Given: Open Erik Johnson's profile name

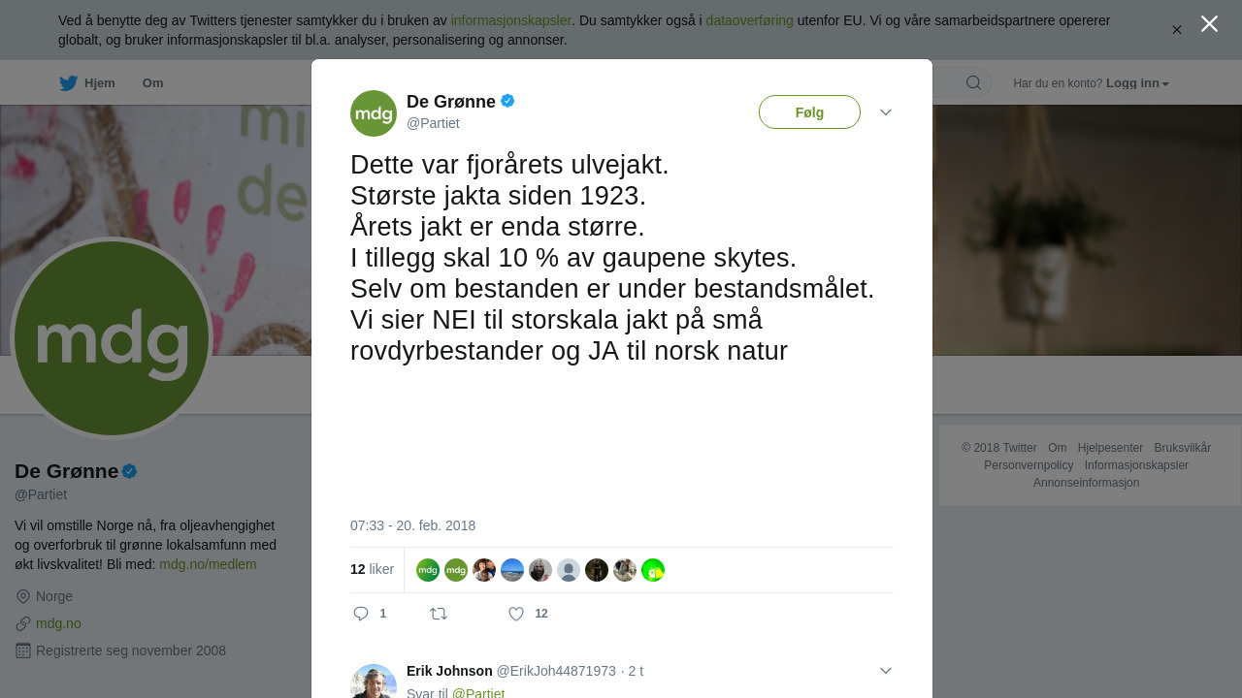Looking at the screenshot, I should pyautogui.click(x=449, y=671).
